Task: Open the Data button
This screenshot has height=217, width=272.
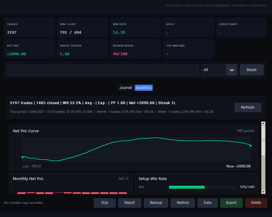Action: 208,203
